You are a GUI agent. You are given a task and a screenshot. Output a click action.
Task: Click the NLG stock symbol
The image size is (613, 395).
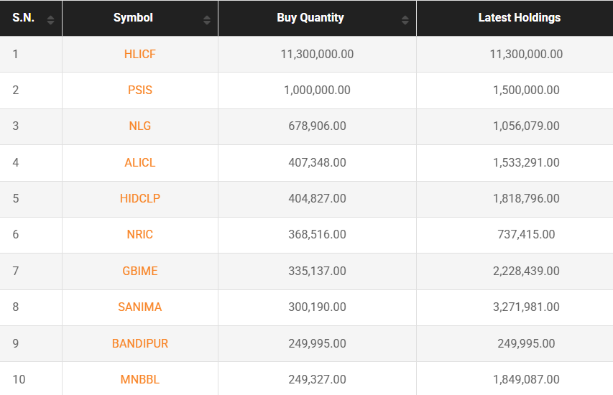click(x=139, y=126)
